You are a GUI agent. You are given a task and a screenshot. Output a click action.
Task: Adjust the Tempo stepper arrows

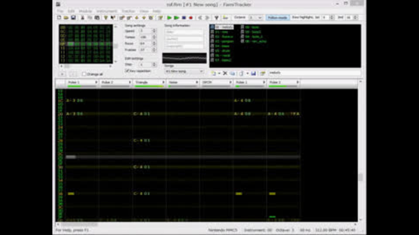click(x=154, y=37)
